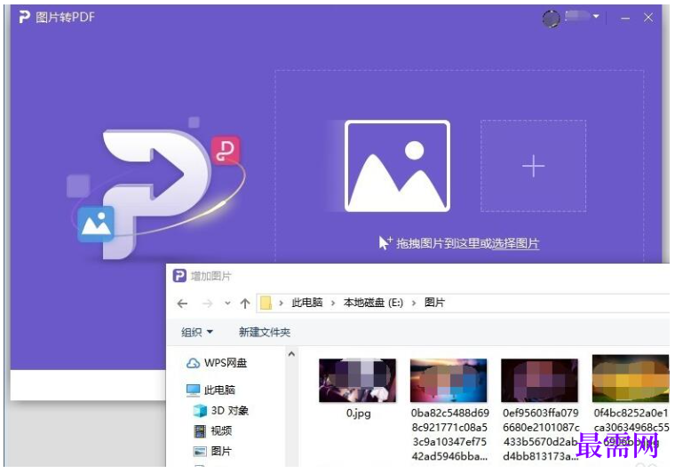Click the folder icon in the address bar
The width and height of the screenshot is (675, 473).
tap(266, 303)
